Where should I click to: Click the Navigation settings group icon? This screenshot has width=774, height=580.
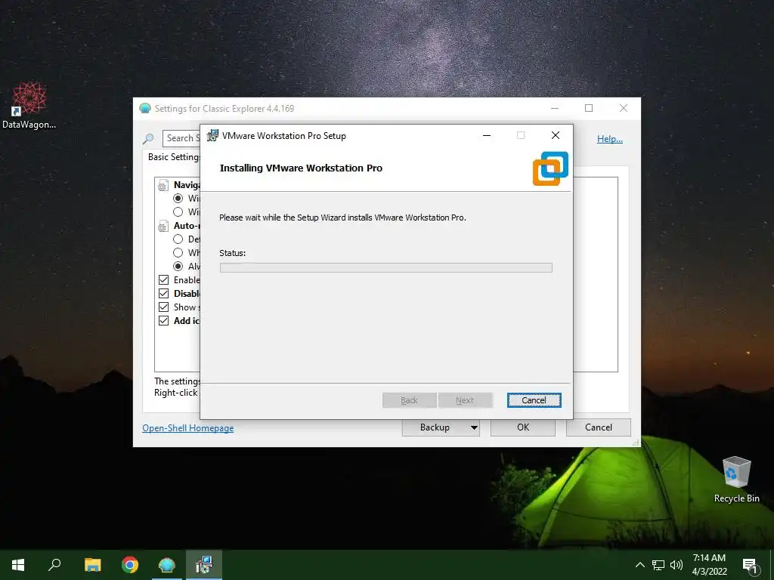point(163,186)
